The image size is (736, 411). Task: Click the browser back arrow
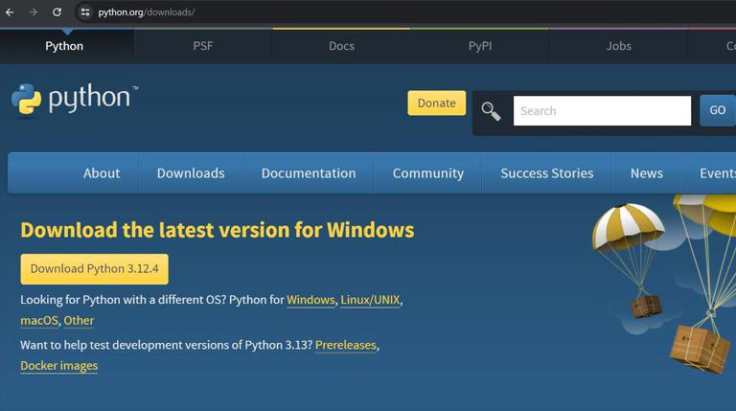[10, 12]
